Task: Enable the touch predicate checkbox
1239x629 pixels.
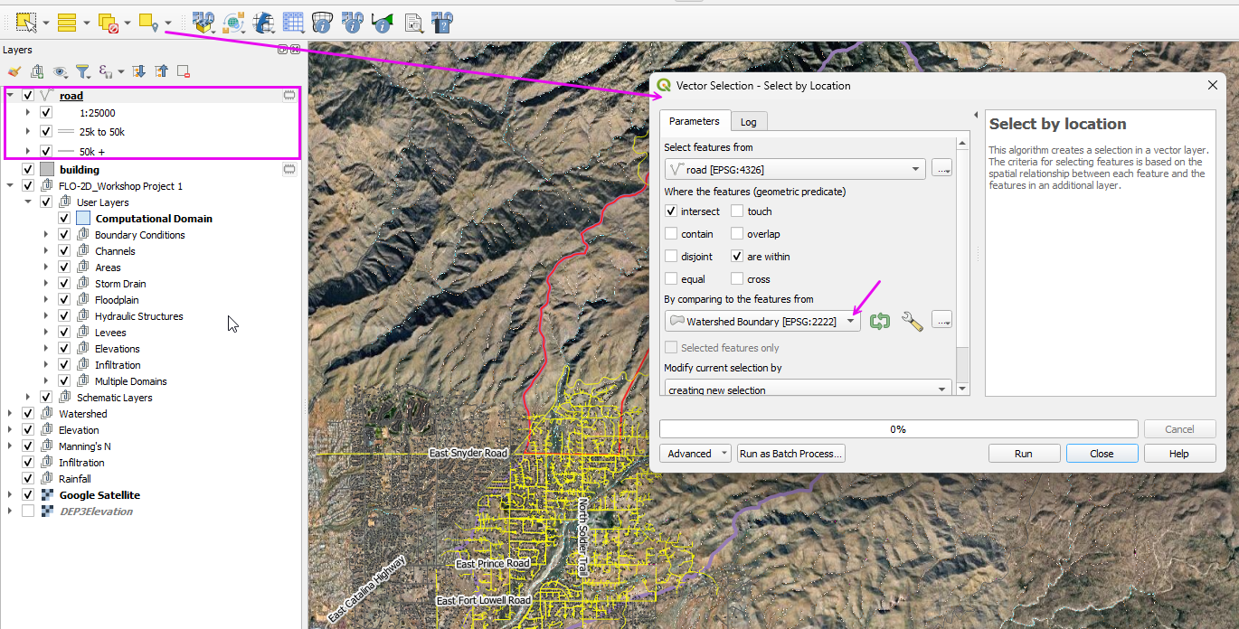Action: tap(737, 211)
